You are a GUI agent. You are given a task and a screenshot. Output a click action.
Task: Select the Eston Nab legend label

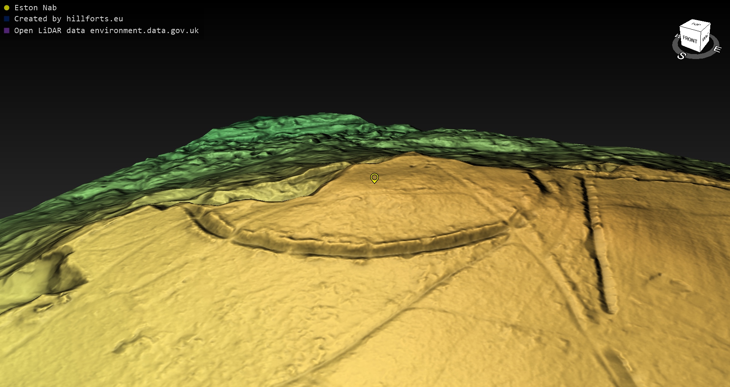tap(35, 8)
